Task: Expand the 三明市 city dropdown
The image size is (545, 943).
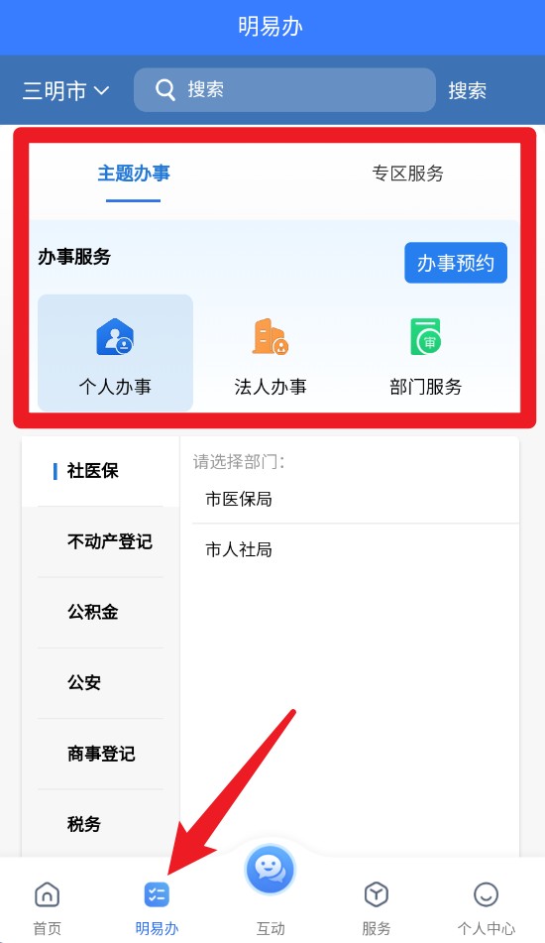Action: tap(66, 91)
